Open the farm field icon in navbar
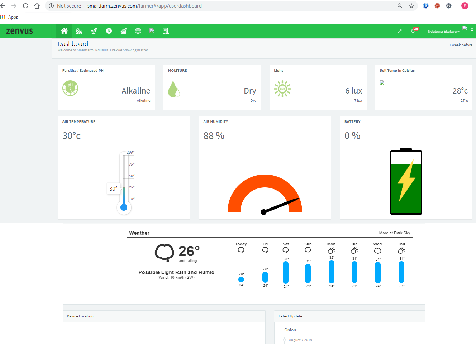Viewport: 476px width, 344px height. 79,31
